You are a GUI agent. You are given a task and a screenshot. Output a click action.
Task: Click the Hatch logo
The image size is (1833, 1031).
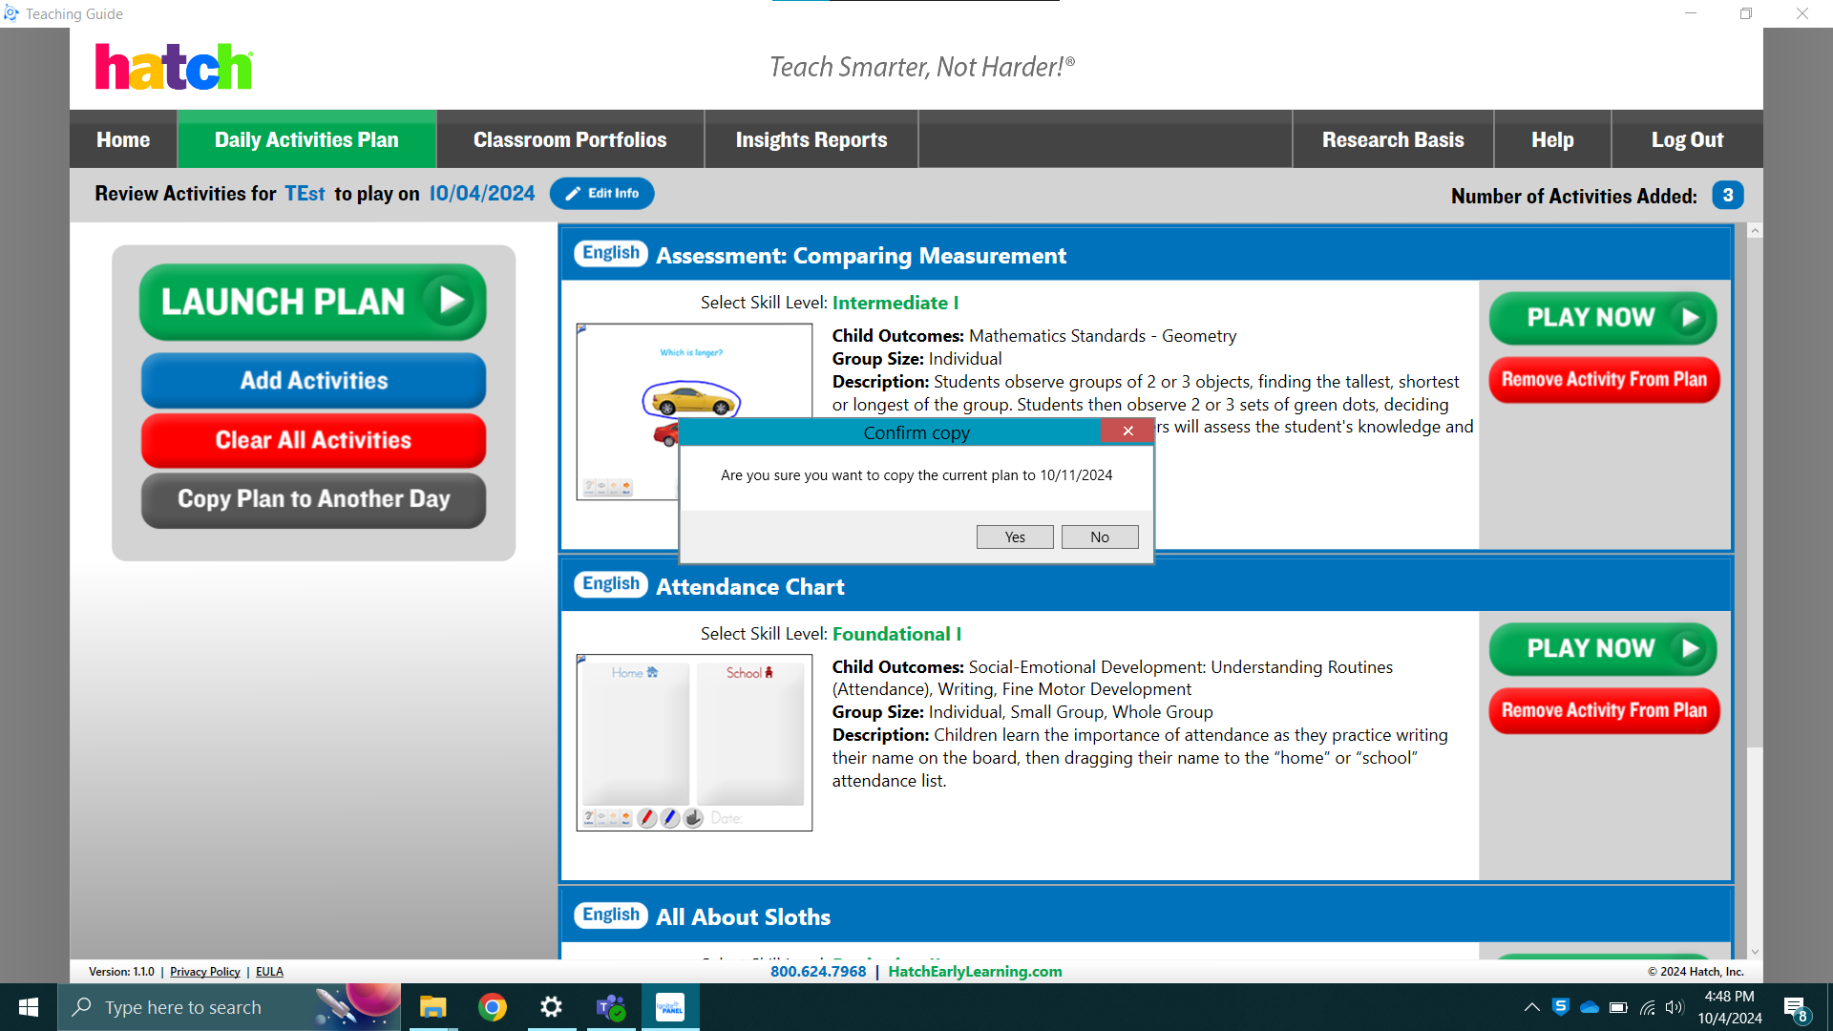[174, 66]
